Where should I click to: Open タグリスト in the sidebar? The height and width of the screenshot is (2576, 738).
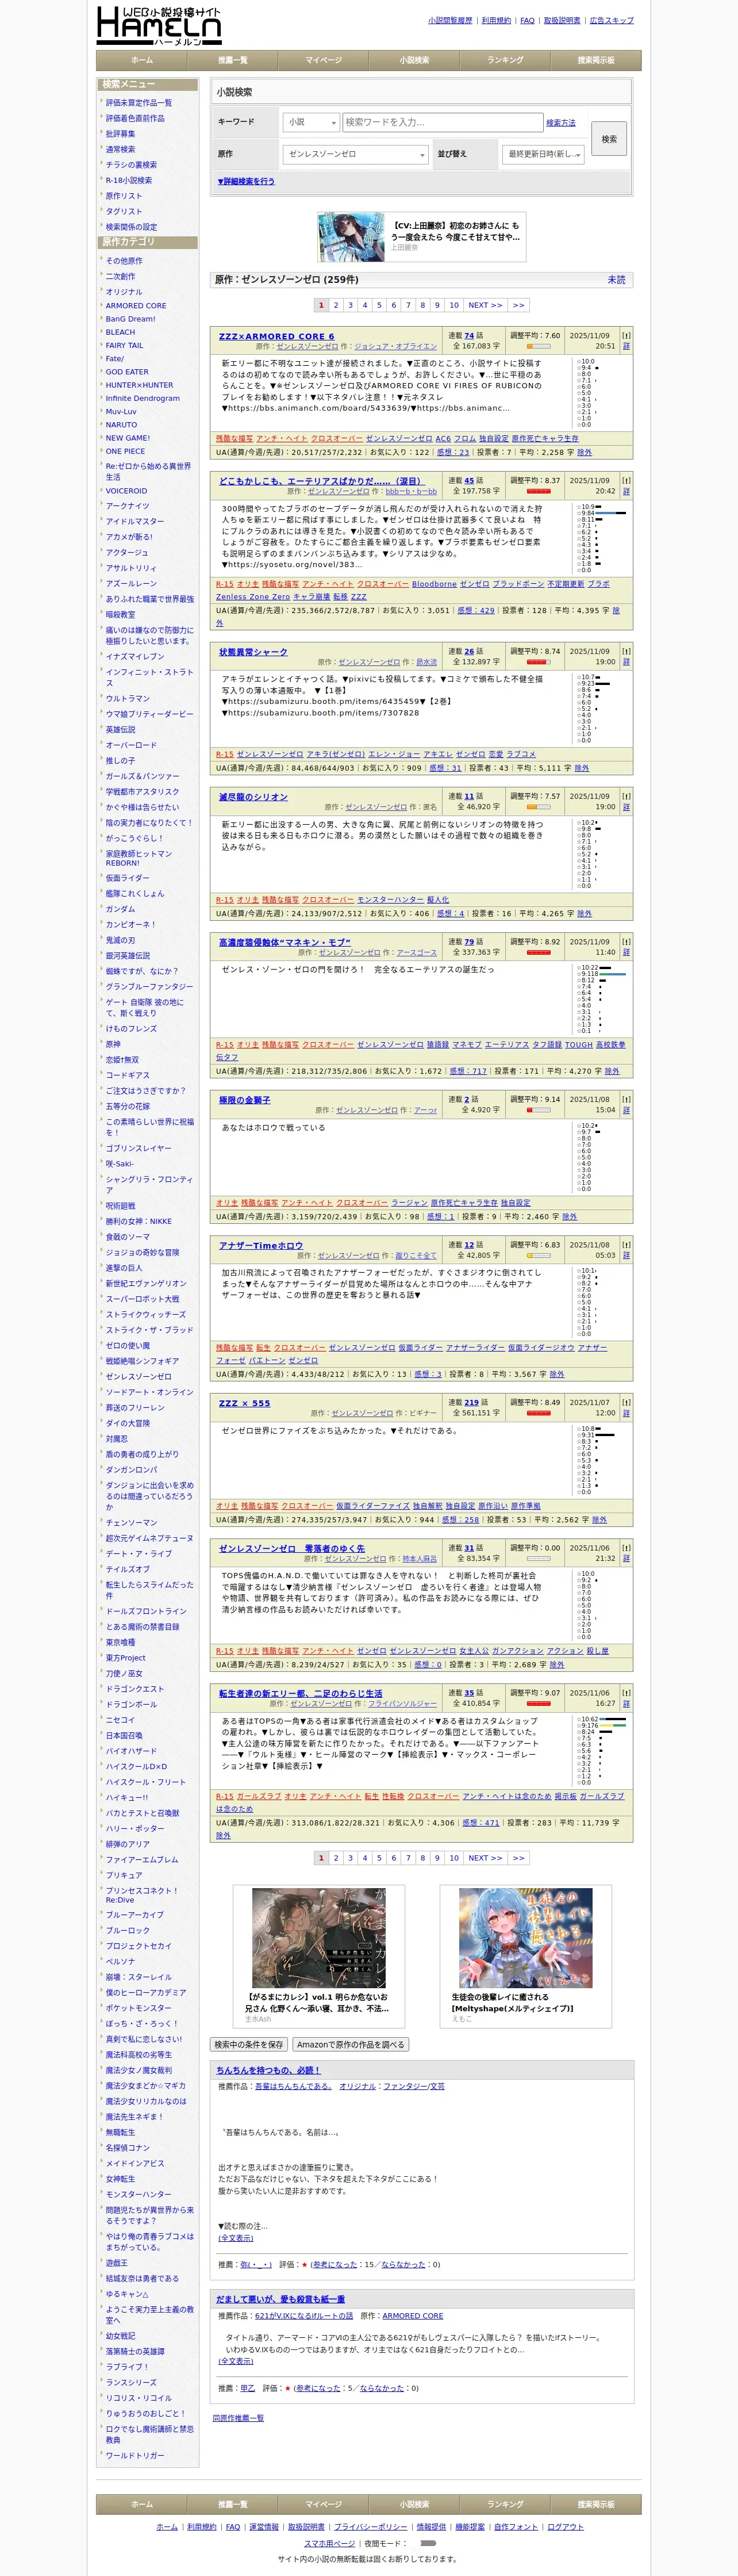click(x=124, y=211)
